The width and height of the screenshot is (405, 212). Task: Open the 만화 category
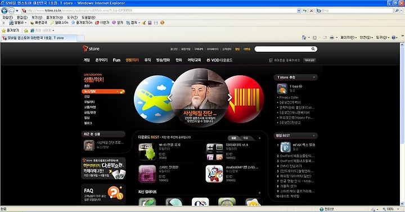point(179,60)
